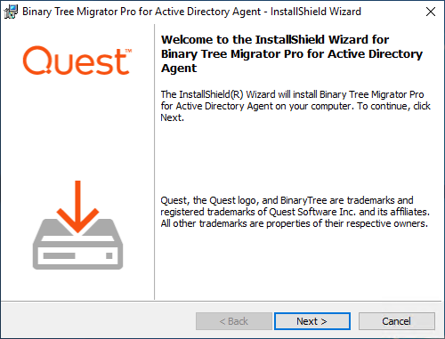Click the gray hard drive graphic
Viewport: 445px width, 339px height.
click(x=77, y=244)
